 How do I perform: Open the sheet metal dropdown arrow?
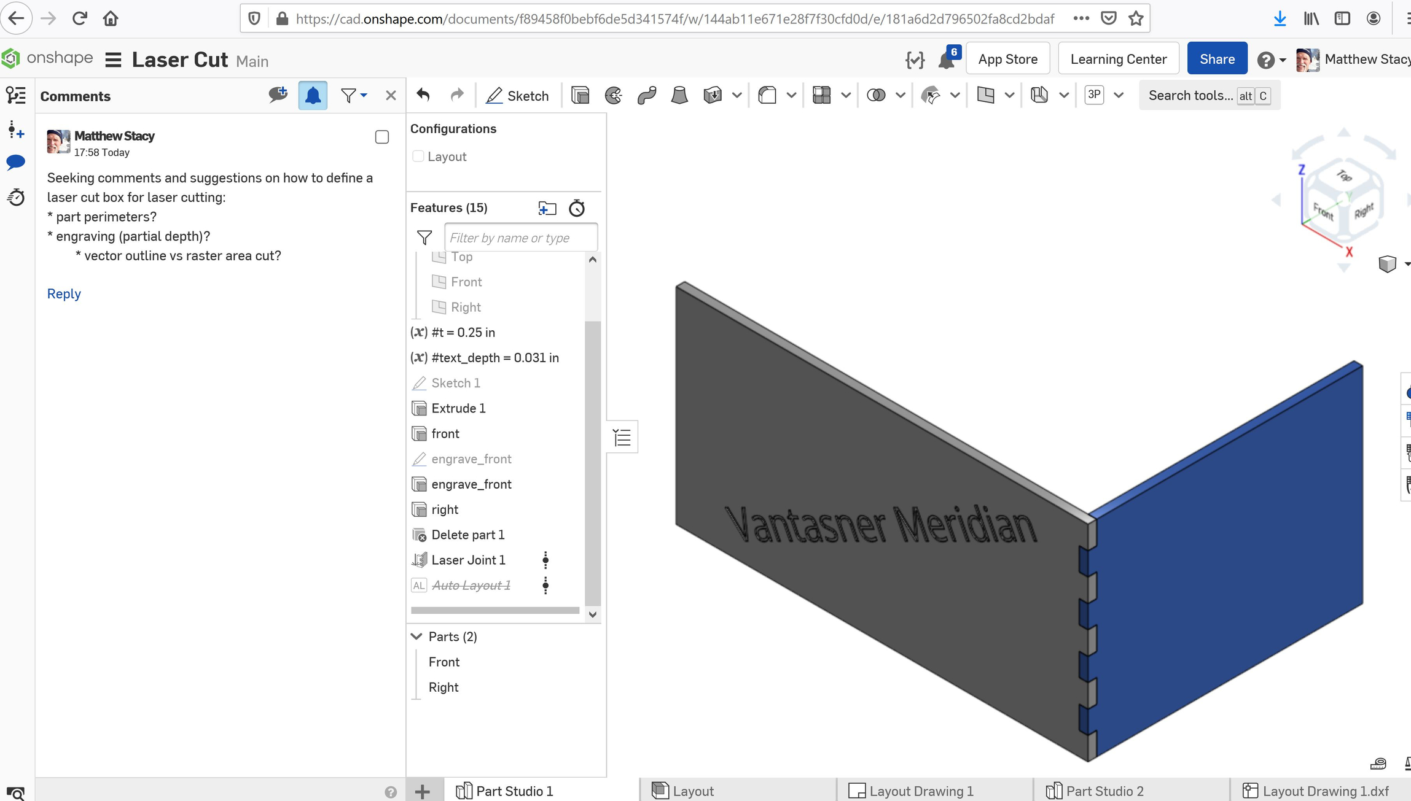pyautogui.click(x=1064, y=95)
